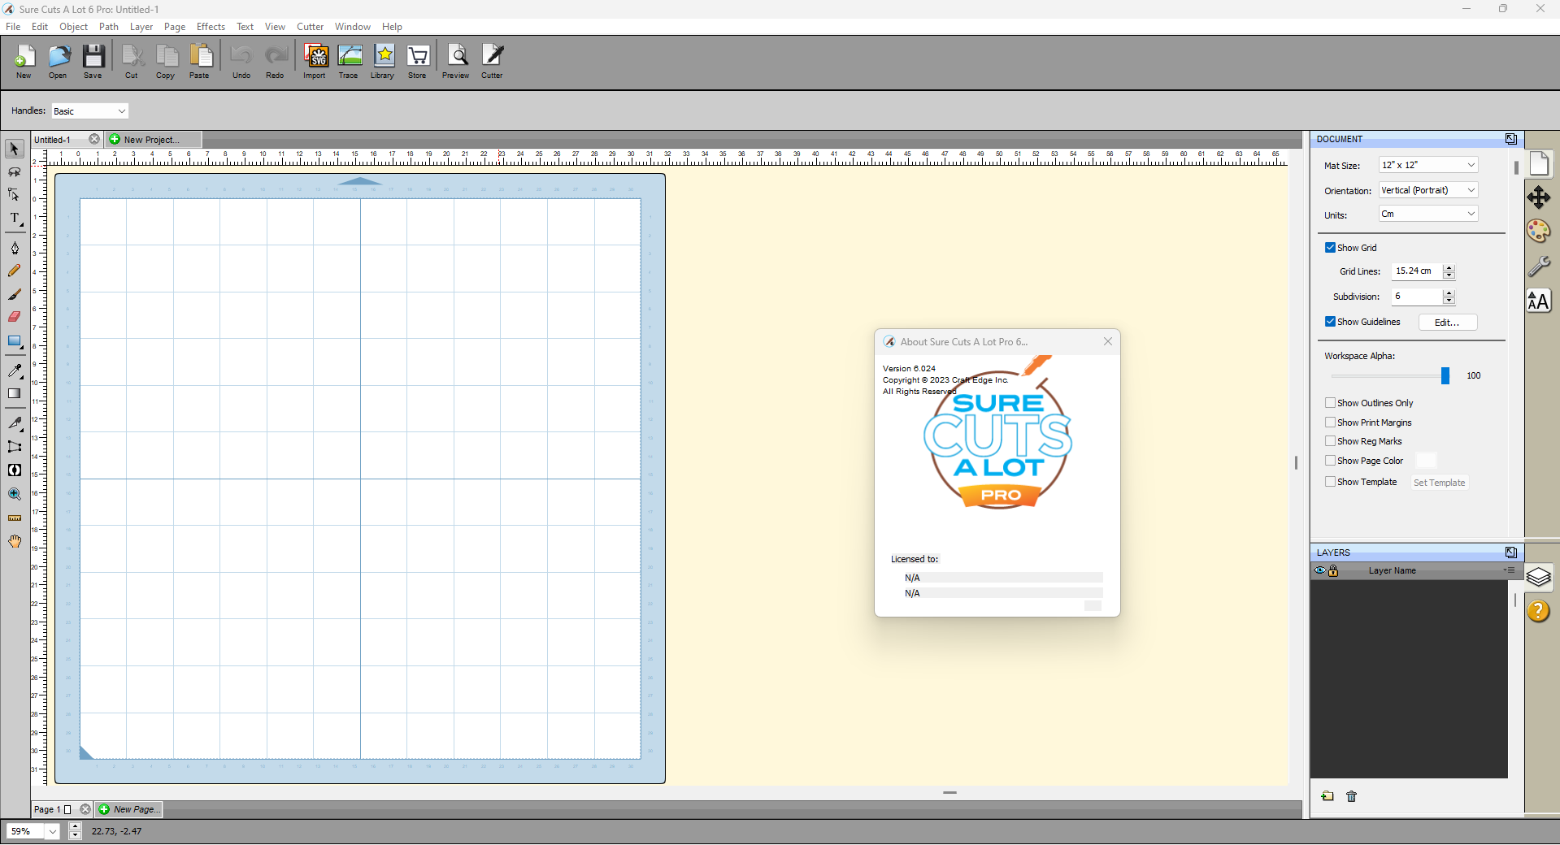The width and height of the screenshot is (1560, 845).
Task: Expand the Mat Size dropdown
Action: point(1428,165)
